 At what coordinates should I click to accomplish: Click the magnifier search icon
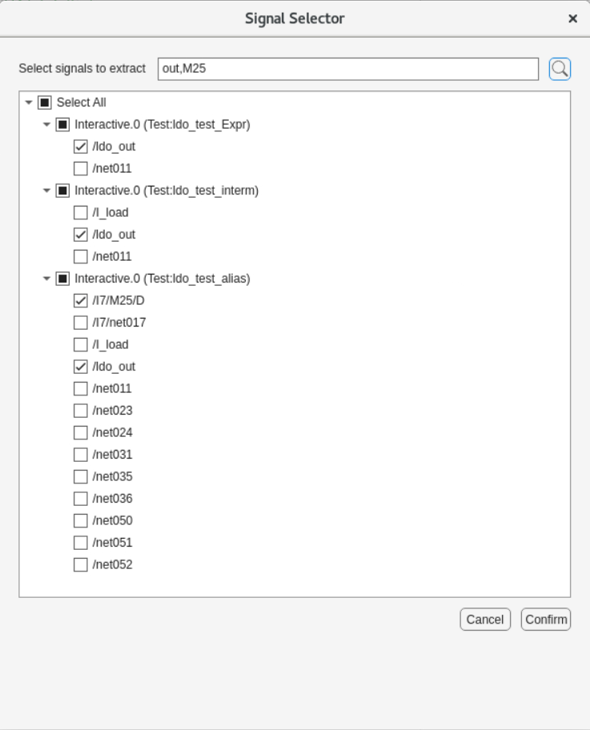560,69
